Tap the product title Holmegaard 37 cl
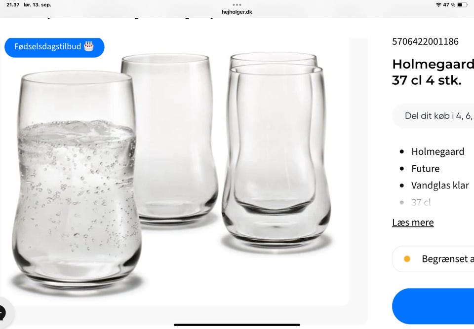Image resolution: width=474 pixels, height=329 pixels. 433,72
